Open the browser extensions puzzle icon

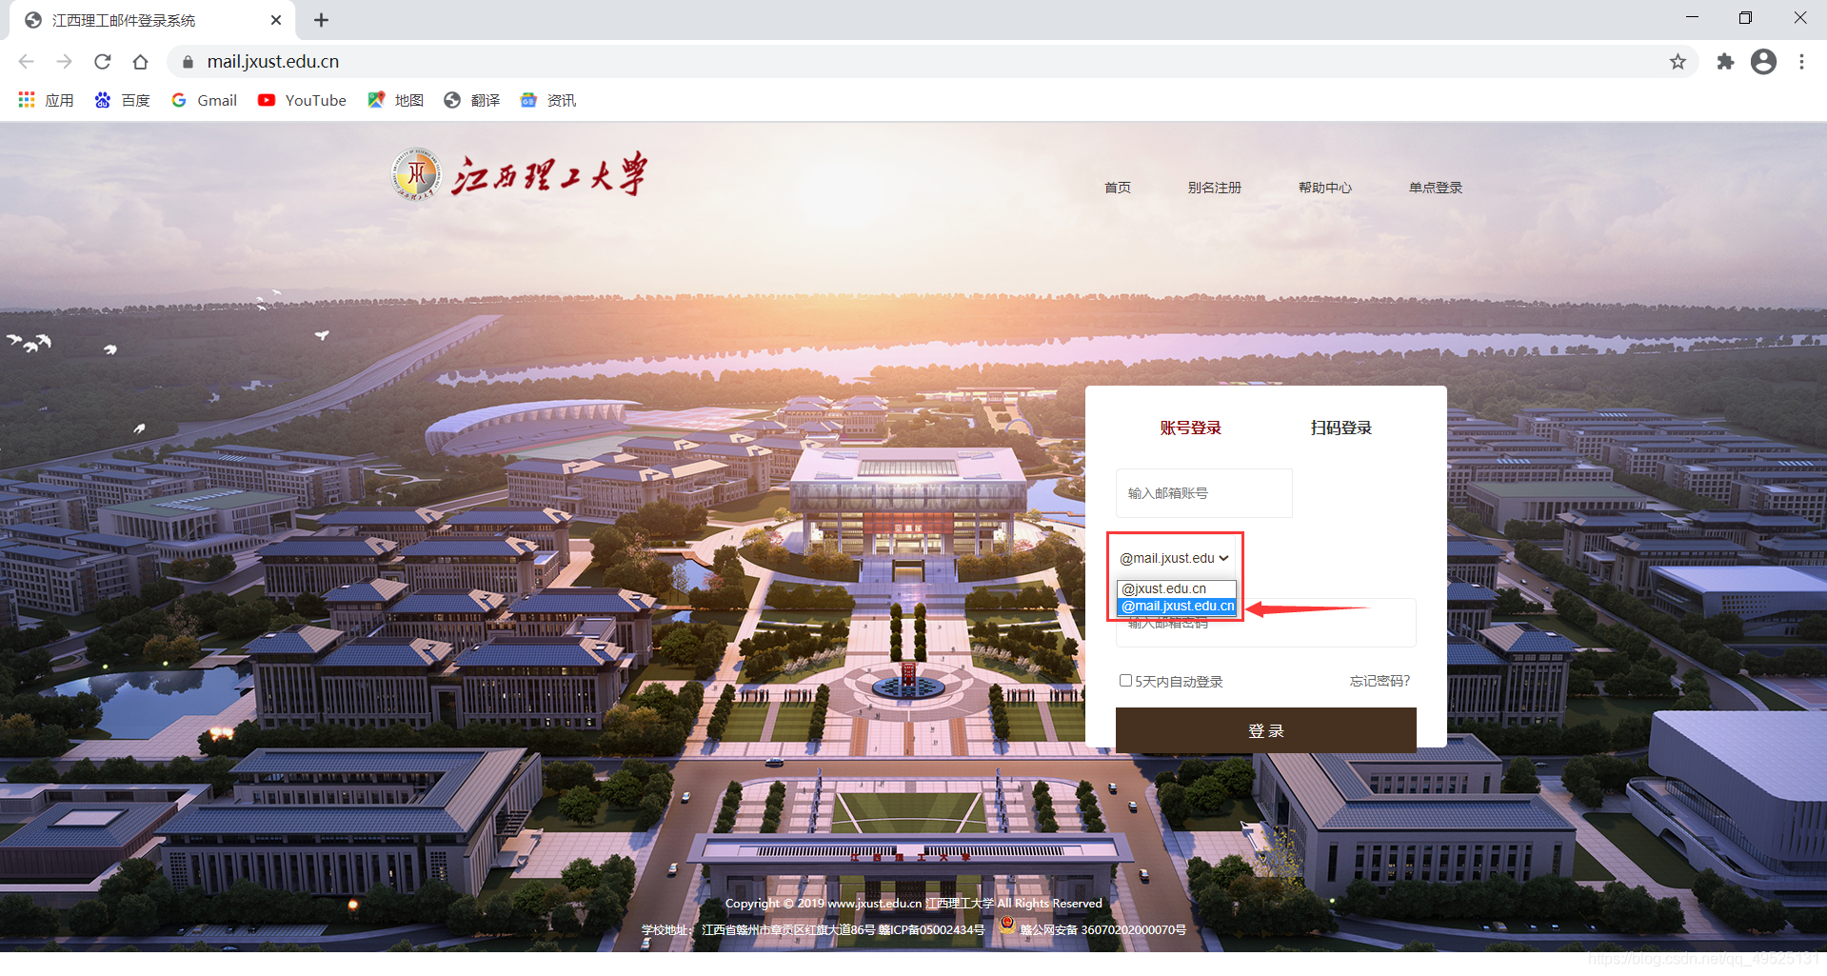click(1725, 61)
